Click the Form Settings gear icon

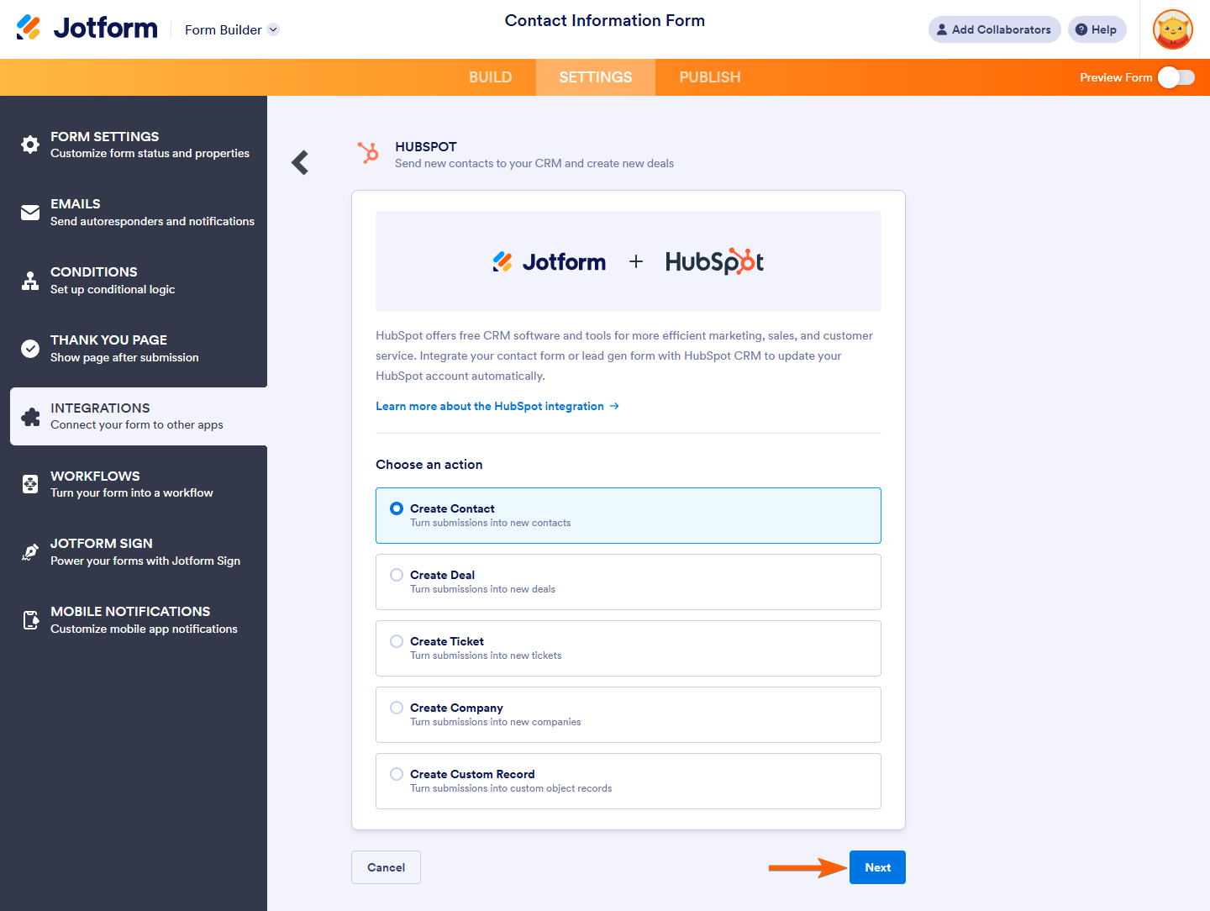coord(30,145)
